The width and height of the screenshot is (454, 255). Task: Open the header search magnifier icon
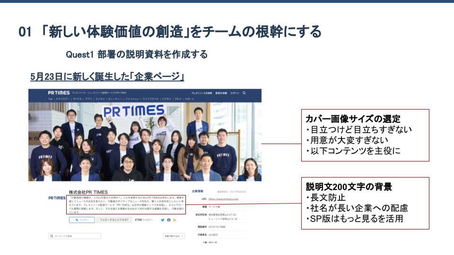[x=244, y=93]
